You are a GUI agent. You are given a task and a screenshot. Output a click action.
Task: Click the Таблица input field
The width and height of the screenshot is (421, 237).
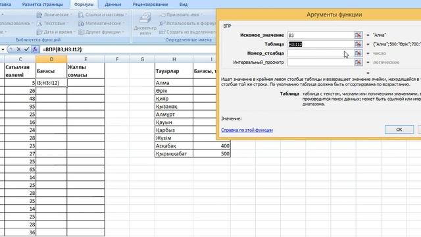point(320,44)
